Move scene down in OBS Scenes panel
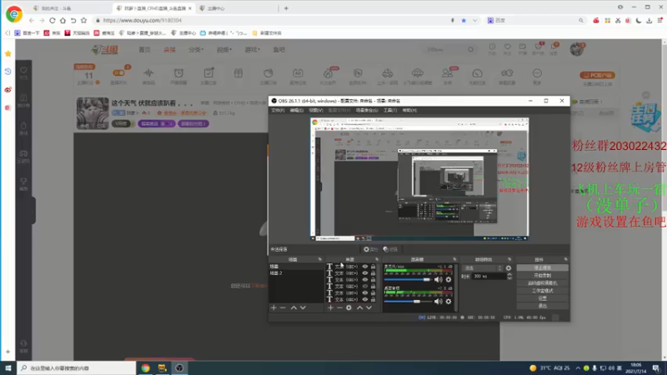The width and height of the screenshot is (667, 375). (x=303, y=307)
